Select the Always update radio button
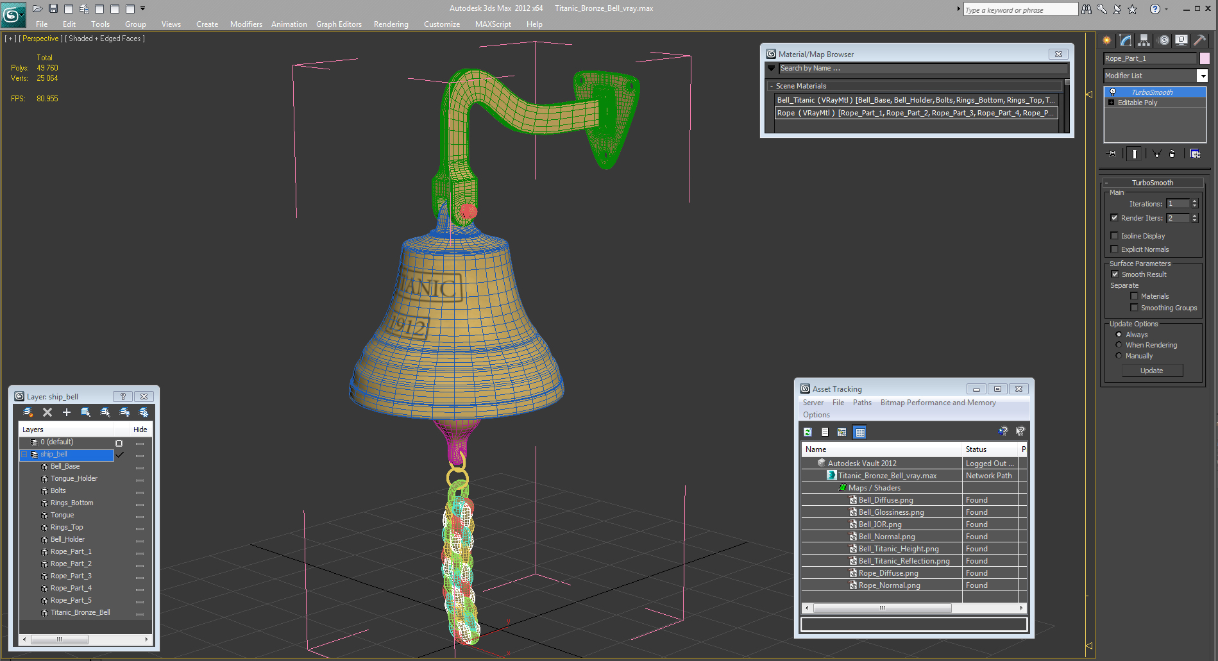 click(x=1119, y=335)
